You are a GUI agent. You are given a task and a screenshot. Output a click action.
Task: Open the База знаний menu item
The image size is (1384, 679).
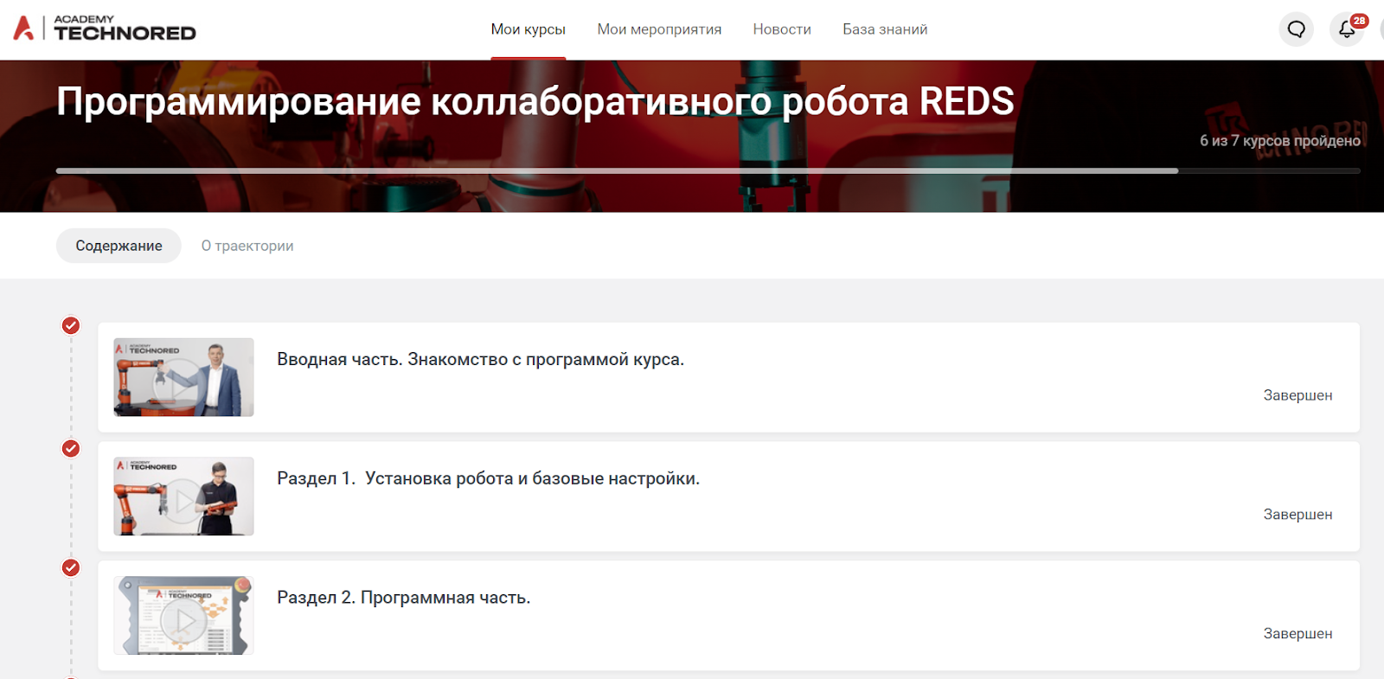point(885,29)
